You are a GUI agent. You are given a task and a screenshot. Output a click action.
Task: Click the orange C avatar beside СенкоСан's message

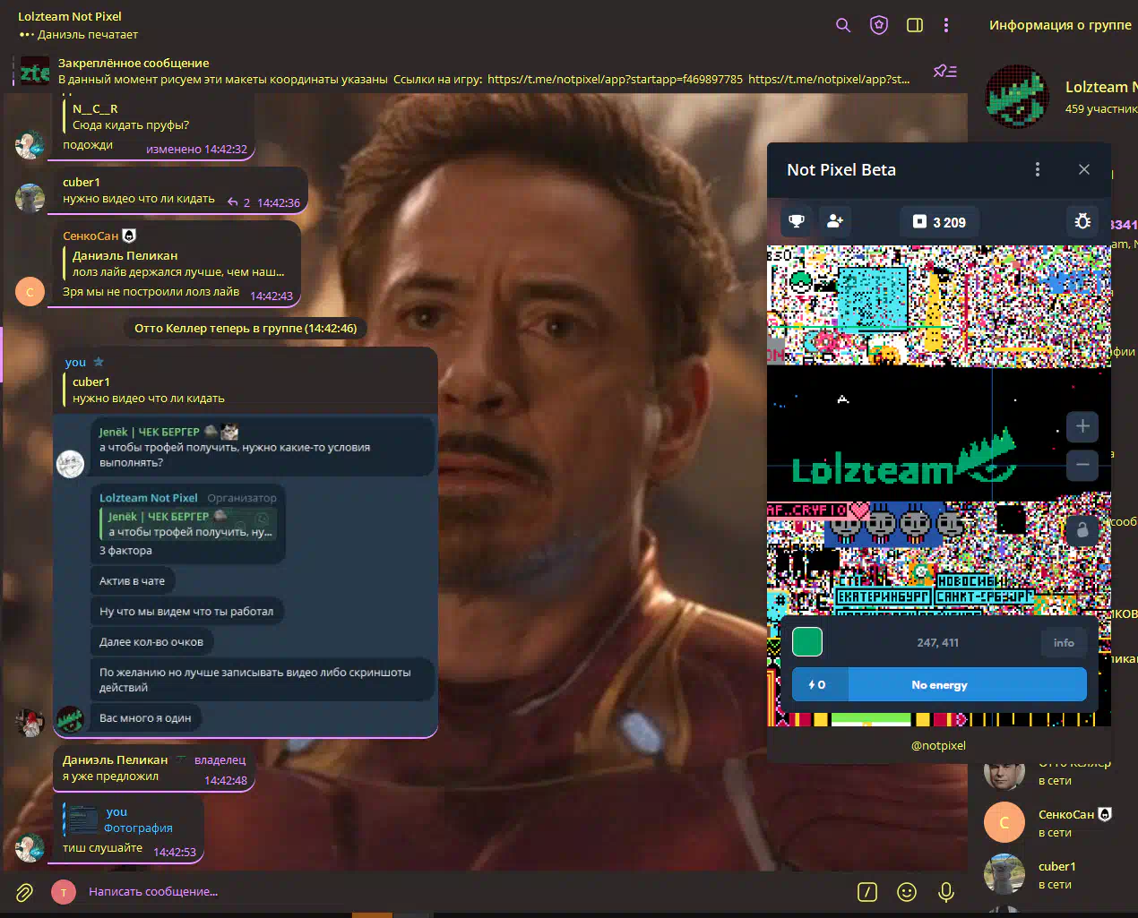coord(30,291)
